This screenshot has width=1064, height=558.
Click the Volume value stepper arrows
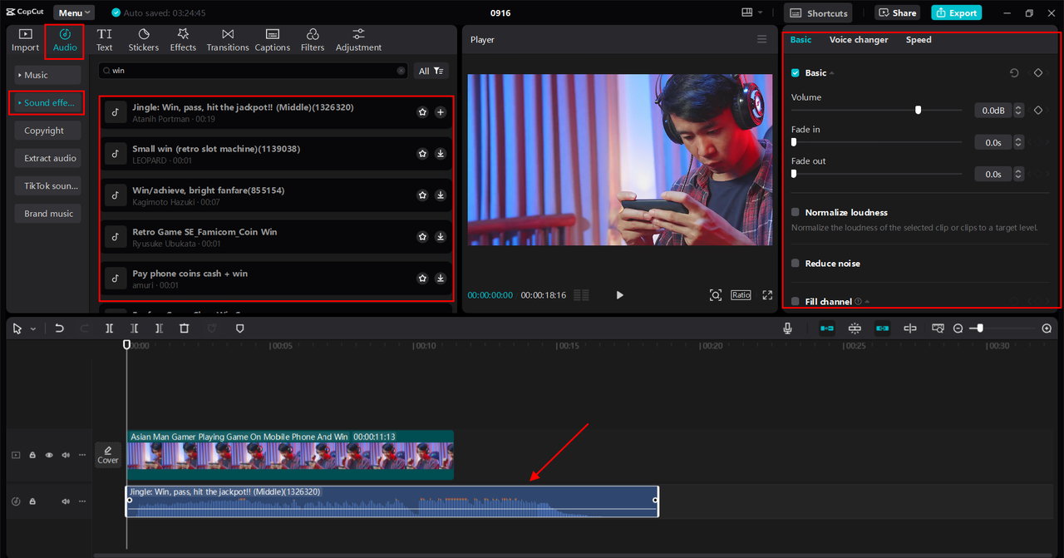1019,110
